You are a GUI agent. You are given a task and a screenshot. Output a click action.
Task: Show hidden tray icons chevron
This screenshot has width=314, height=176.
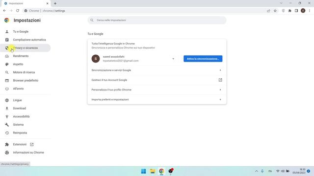click(x=257, y=171)
